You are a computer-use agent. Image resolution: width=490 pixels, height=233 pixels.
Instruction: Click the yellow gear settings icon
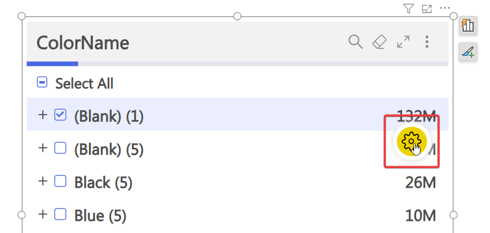coord(411,141)
